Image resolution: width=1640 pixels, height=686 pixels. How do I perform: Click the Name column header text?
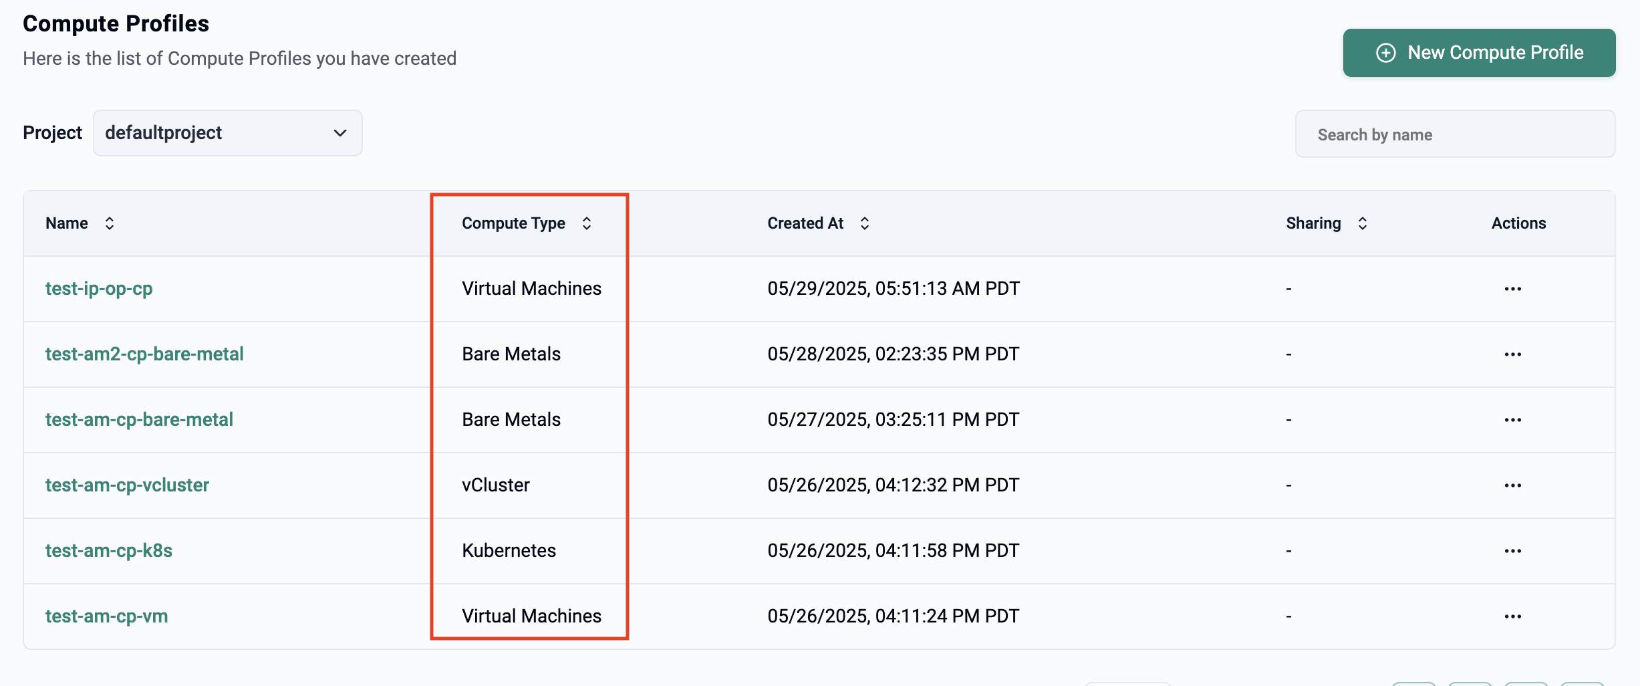coord(67,223)
